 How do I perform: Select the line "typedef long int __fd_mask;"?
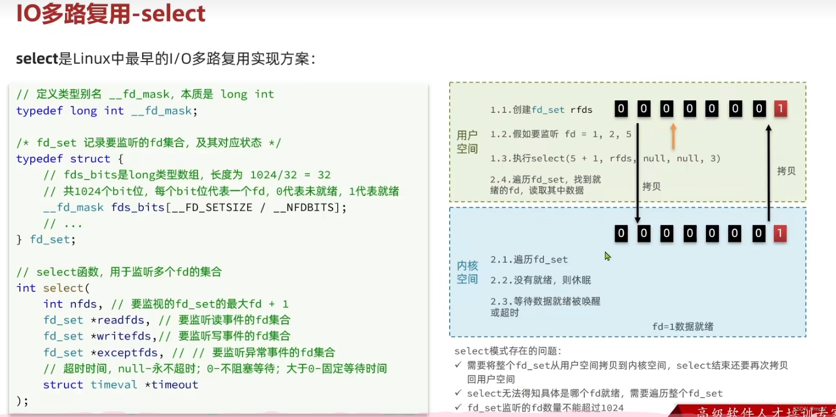click(x=107, y=111)
